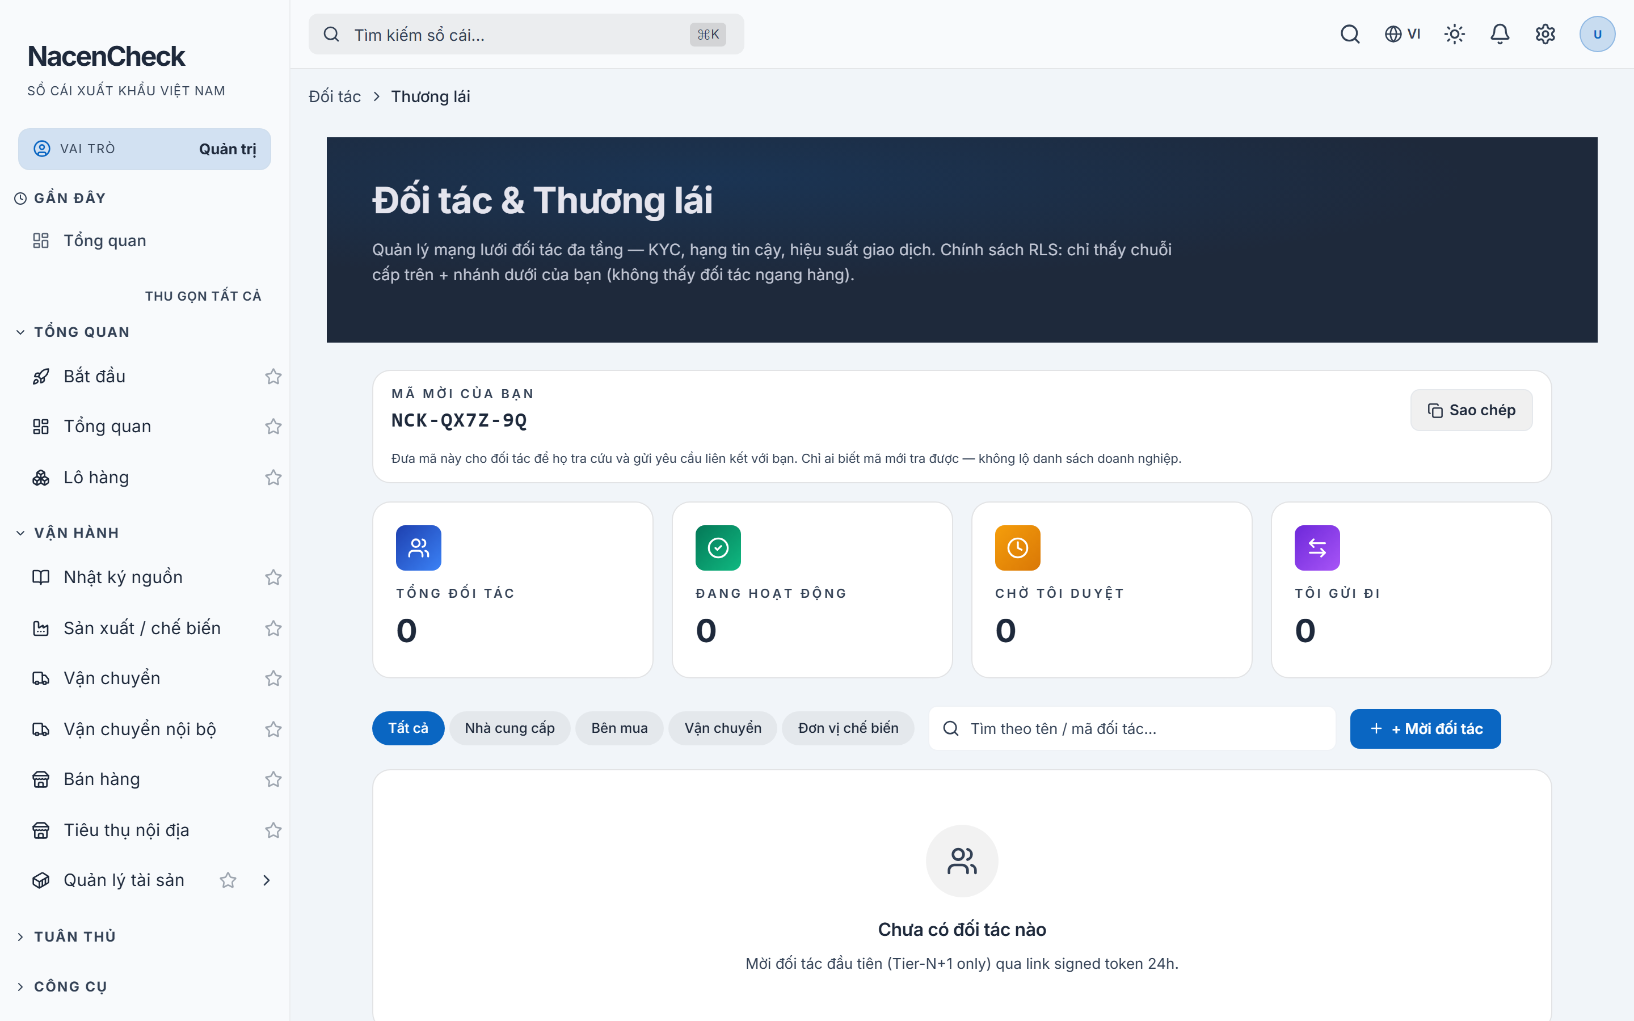The image size is (1634, 1021).
Task: Open the notifications bell
Action: coord(1500,34)
